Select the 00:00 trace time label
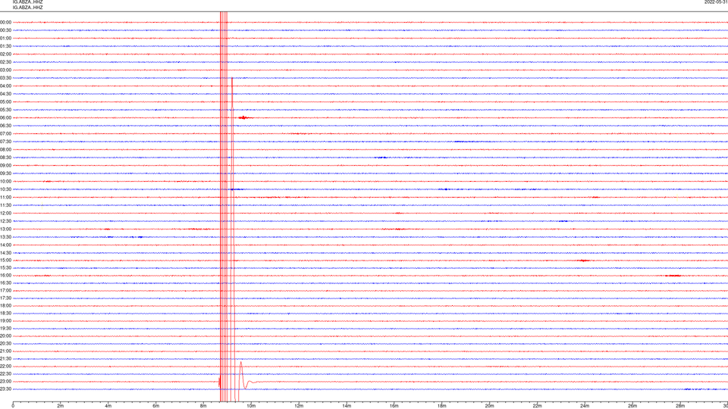The height and width of the screenshot is (409, 728). (x=5, y=22)
